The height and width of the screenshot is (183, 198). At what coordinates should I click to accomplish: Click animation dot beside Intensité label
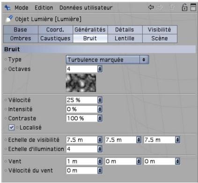coord(6,109)
